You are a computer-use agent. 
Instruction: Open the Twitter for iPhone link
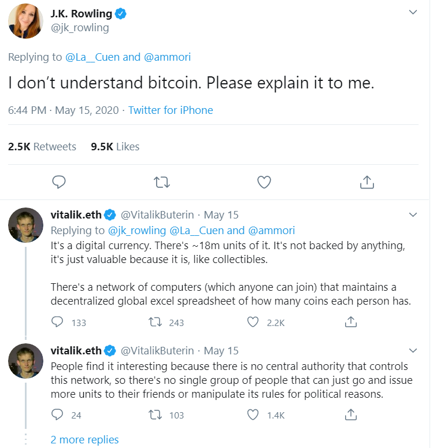[171, 110]
